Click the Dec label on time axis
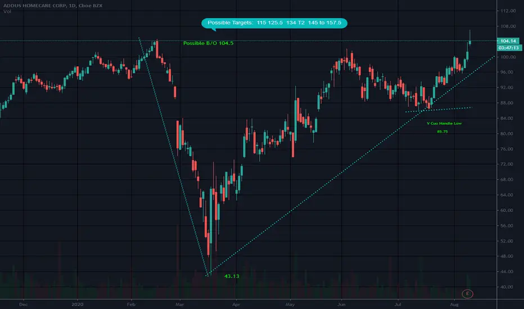 pos(23,303)
